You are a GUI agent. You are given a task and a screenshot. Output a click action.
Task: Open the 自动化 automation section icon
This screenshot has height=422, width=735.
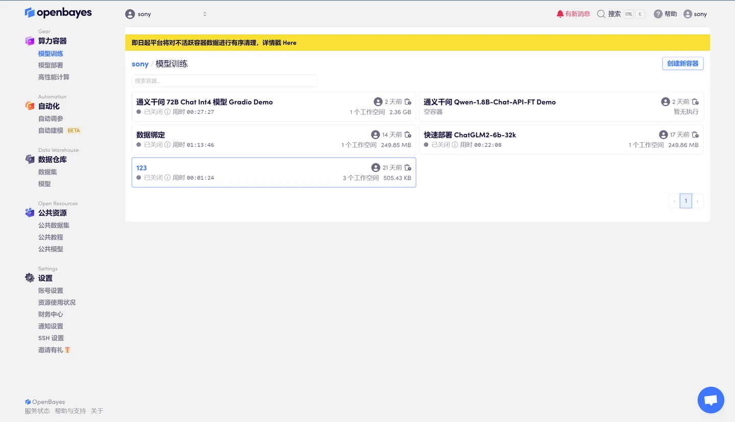click(30, 106)
